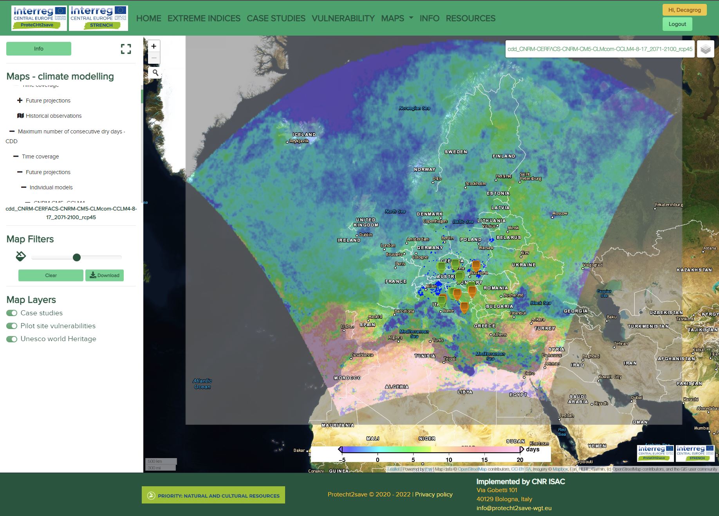Expand the Future projections plus node
This screenshot has width=719, height=516.
pyautogui.click(x=20, y=101)
